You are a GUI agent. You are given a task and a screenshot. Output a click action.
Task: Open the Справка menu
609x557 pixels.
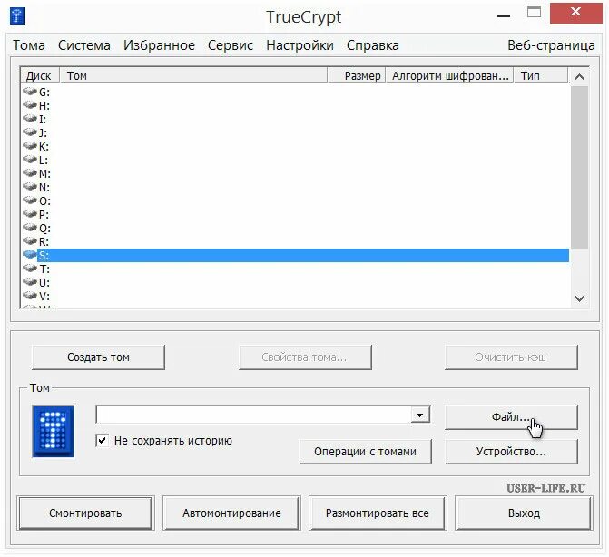point(373,45)
